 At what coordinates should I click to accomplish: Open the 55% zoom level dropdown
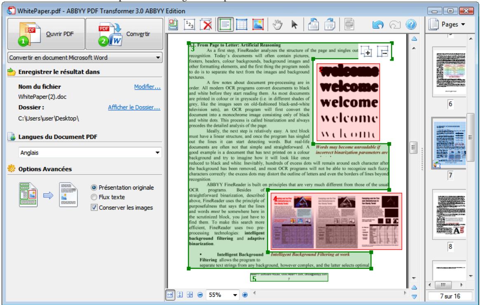pos(222,295)
